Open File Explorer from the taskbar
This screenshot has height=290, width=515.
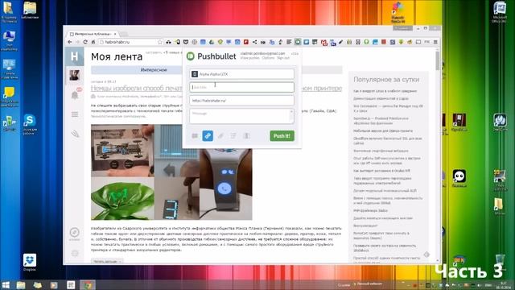point(21,284)
